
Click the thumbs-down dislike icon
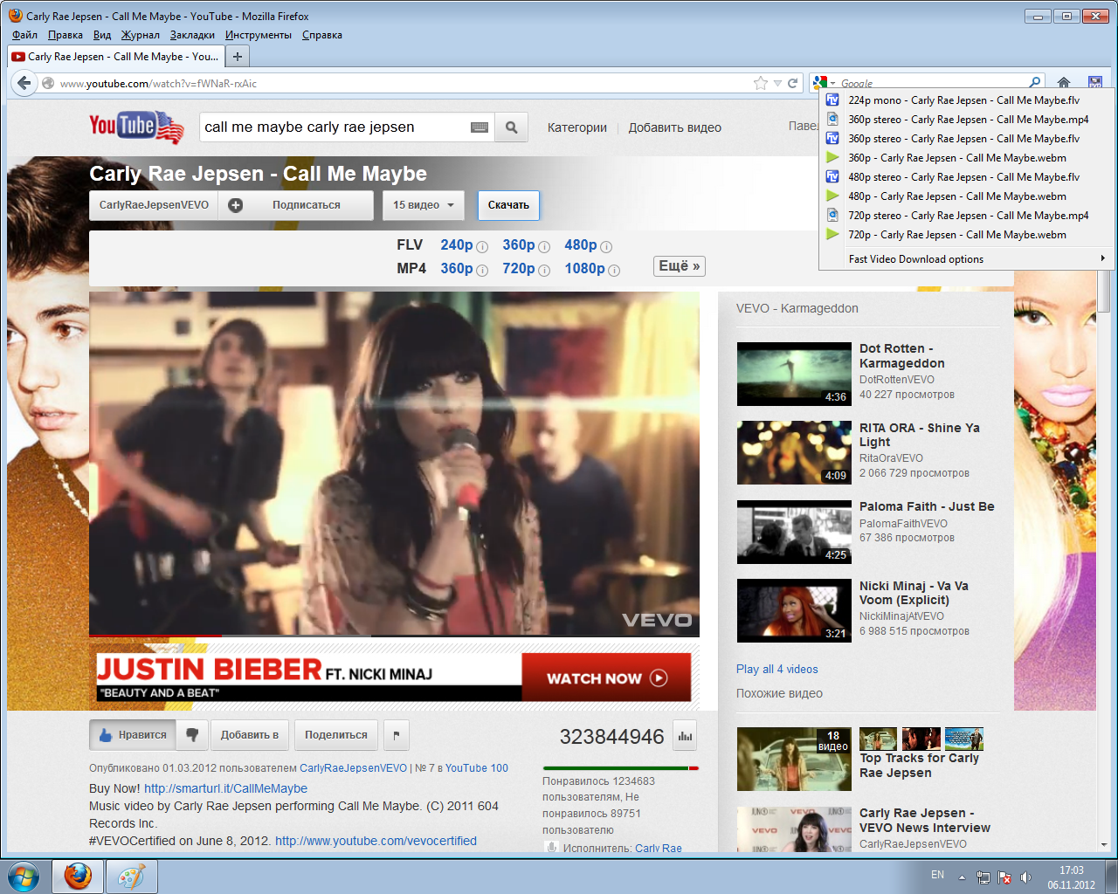[x=192, y=735]
